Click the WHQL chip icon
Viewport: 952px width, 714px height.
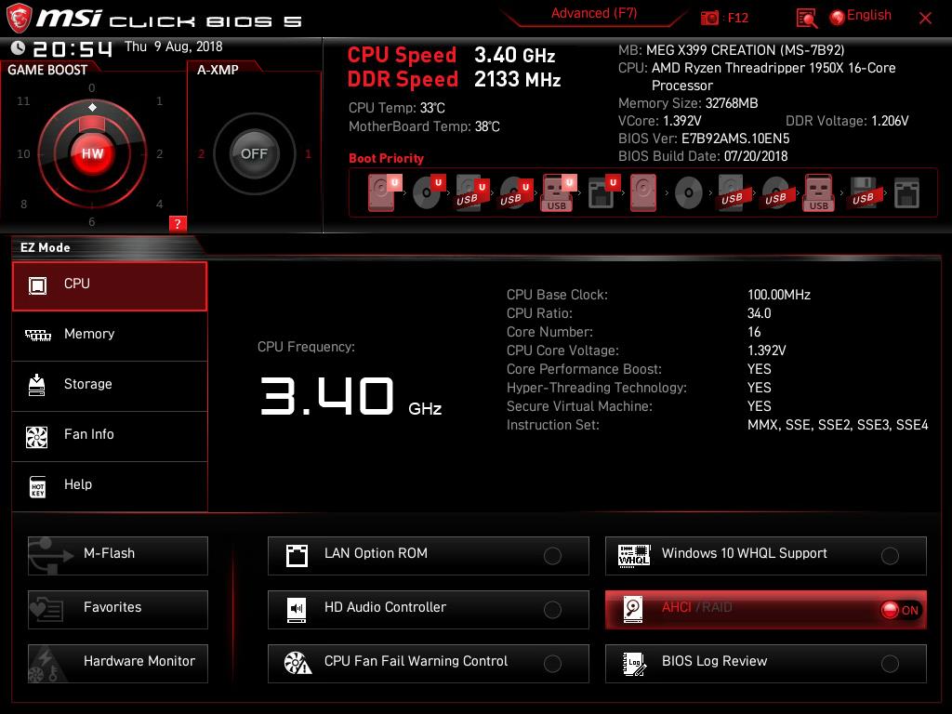(634, 556)
